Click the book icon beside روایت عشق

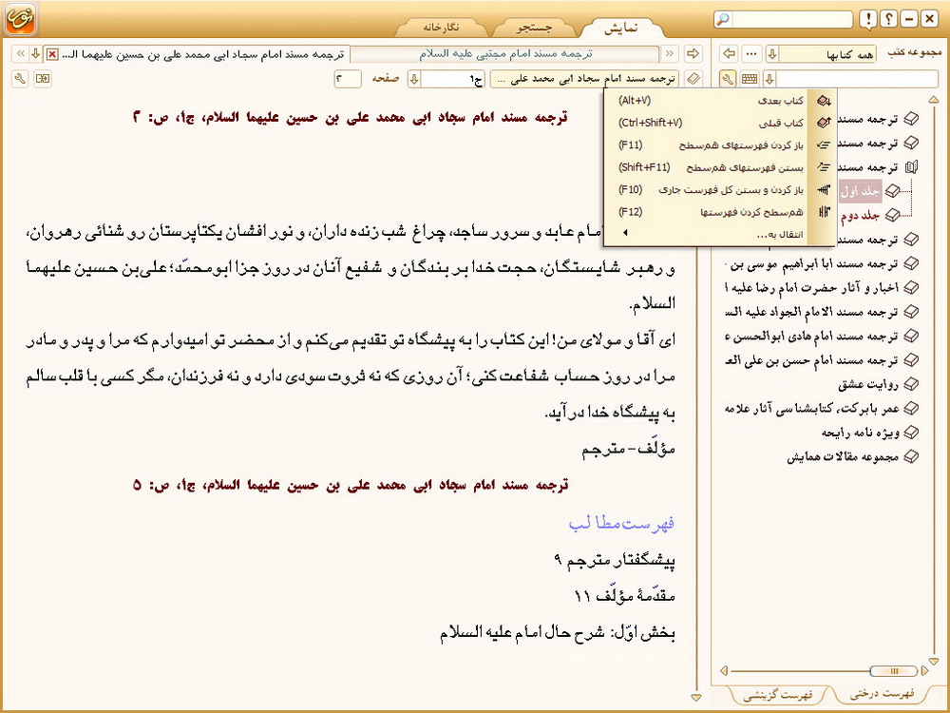(x=911, y=384)
